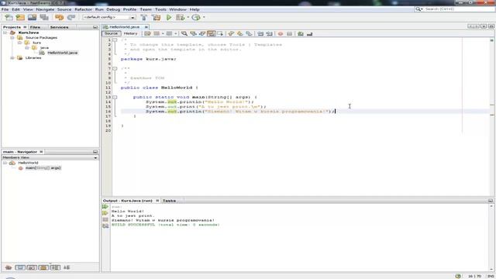Toggle Show Static Members filter in Navigator
This screenshot has width=496, height=279.
pyautogui.click(x=32, y=267)
